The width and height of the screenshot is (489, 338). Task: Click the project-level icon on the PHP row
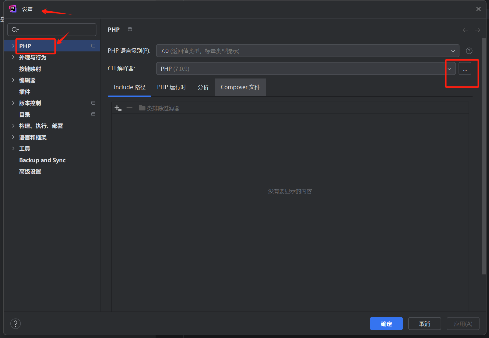tap(93, 46)
